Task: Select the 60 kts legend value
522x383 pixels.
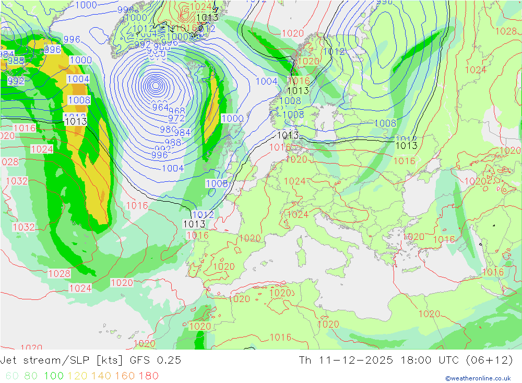Action: (12, 376)
